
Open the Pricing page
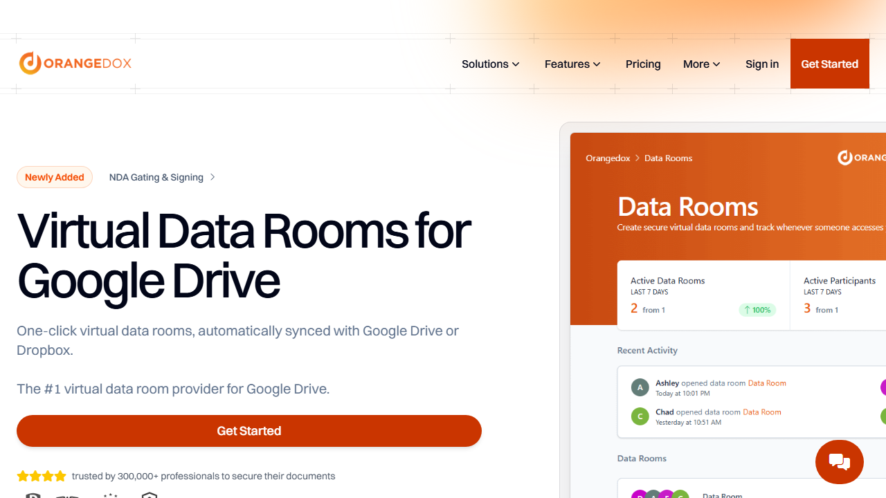click(643, 64)
